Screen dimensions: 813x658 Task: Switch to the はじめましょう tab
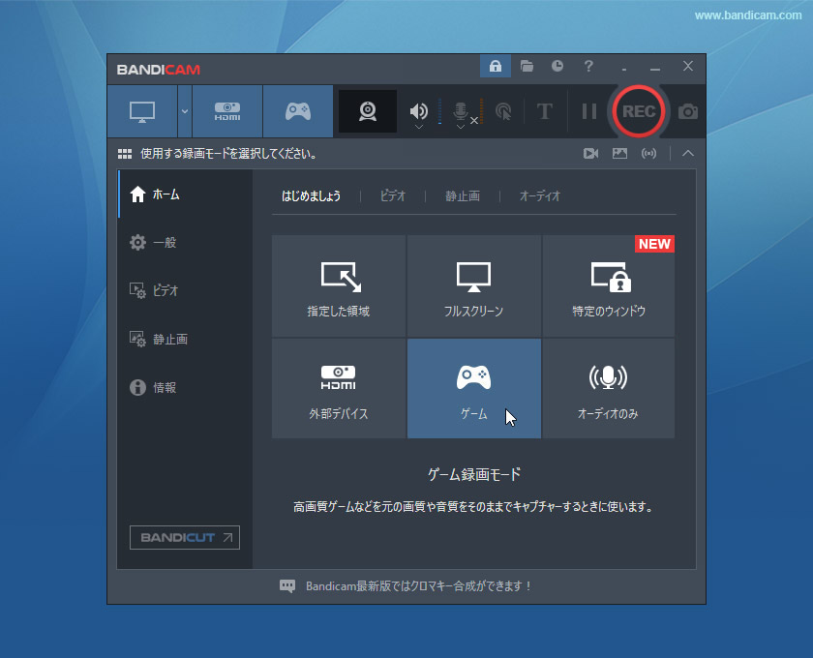coord(311,196)
